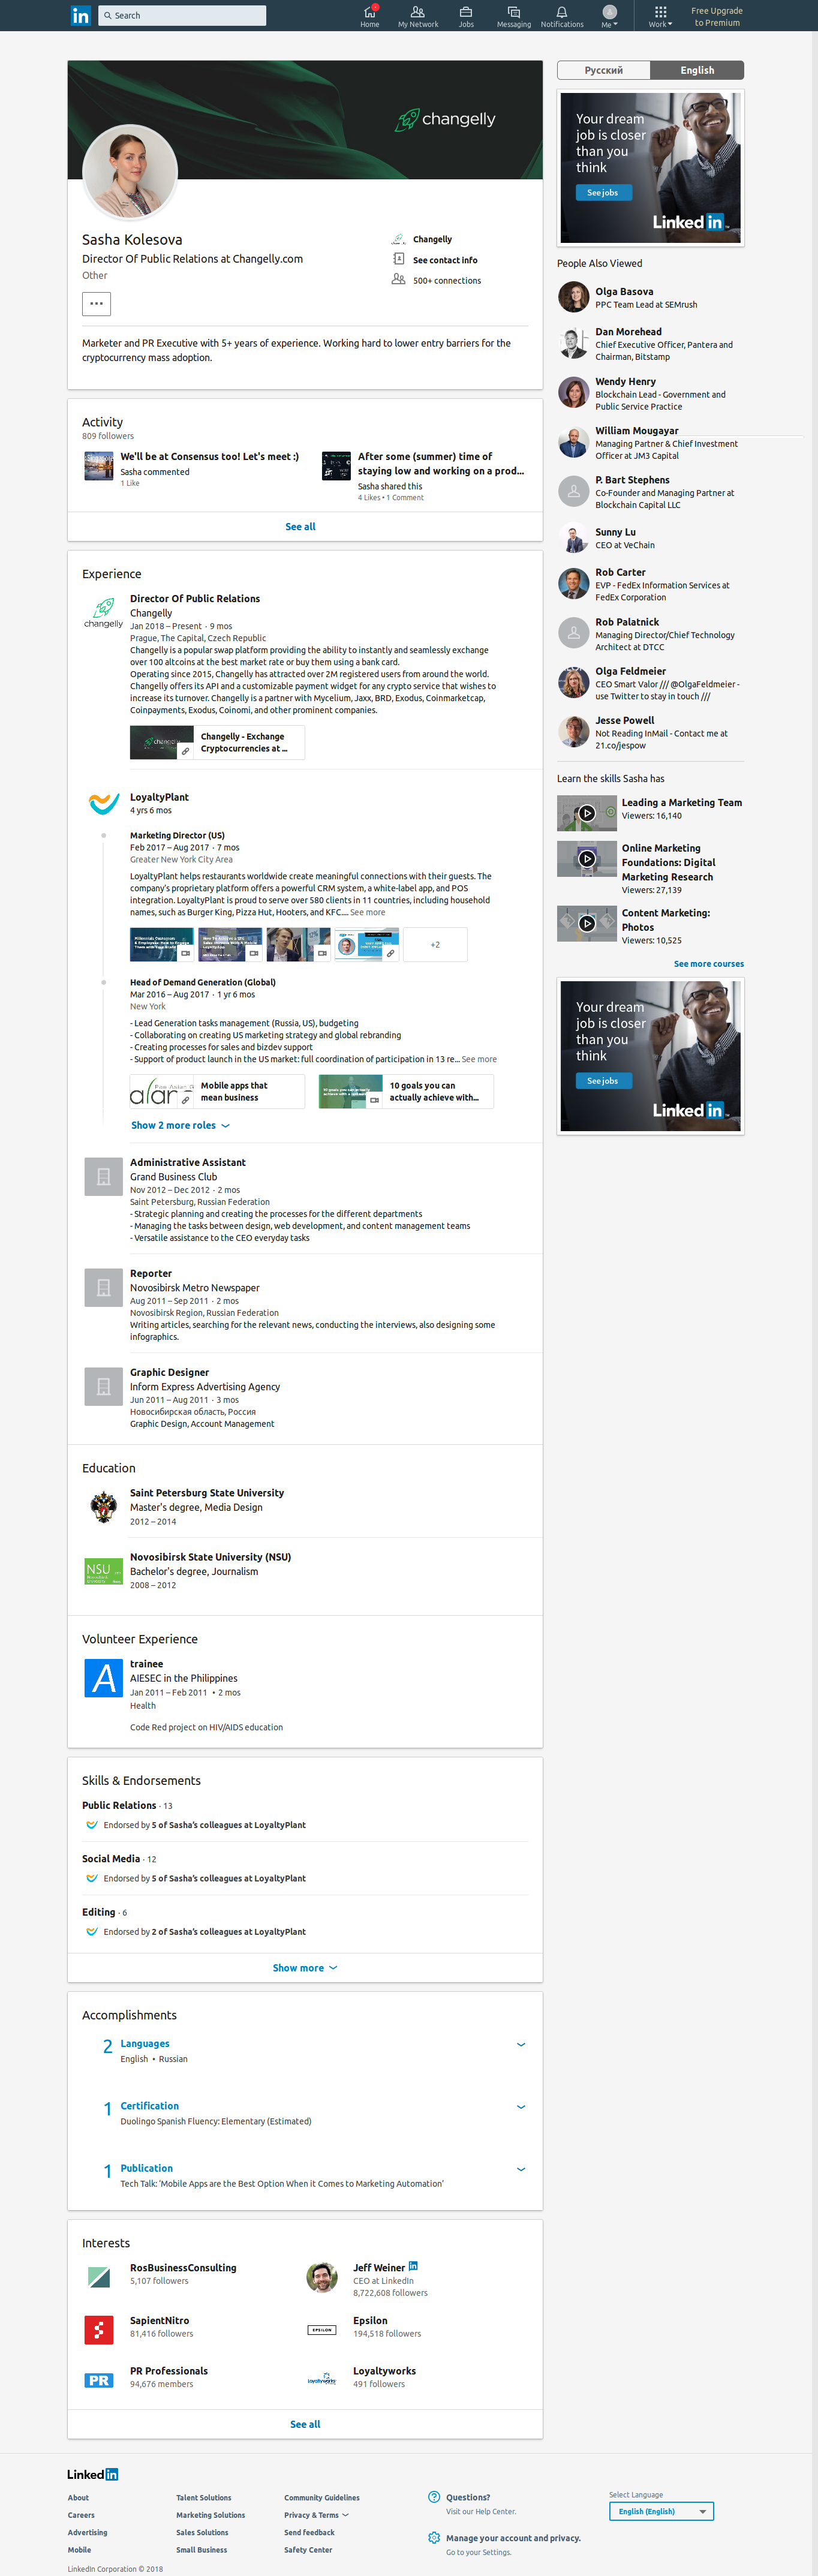Screen dimensions: 818x2576
Task: Open the +2 more media thumbnail
Action: pyautogui.click(x=435, y=944)
